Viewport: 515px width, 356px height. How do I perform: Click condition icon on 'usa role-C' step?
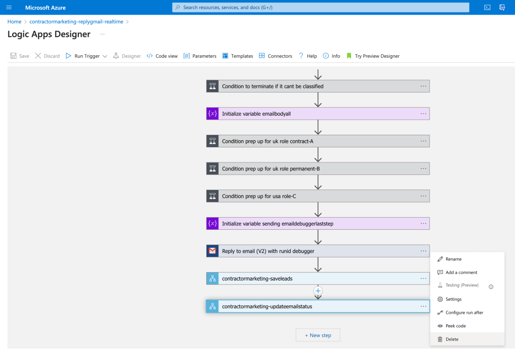click(213, 196)
